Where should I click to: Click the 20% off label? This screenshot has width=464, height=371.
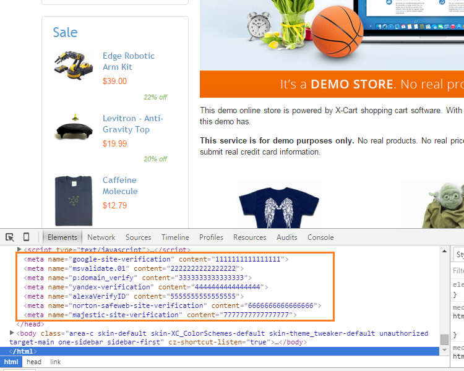point(155,159)
